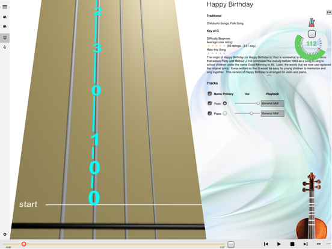The height and width of the screenshot is (249, 332).
Task: Click the average user rating stars
Action: tap(216, 46)
